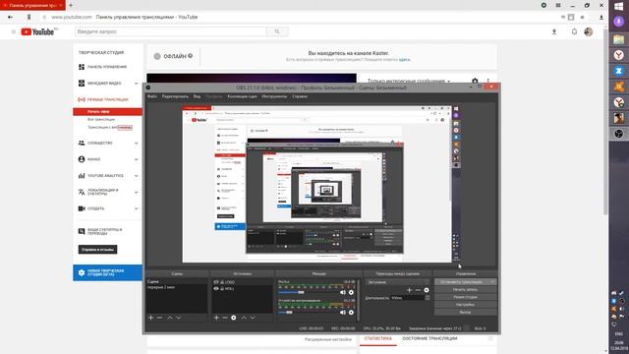Open the OBS transition type dropdown

(x=397, y=282)
